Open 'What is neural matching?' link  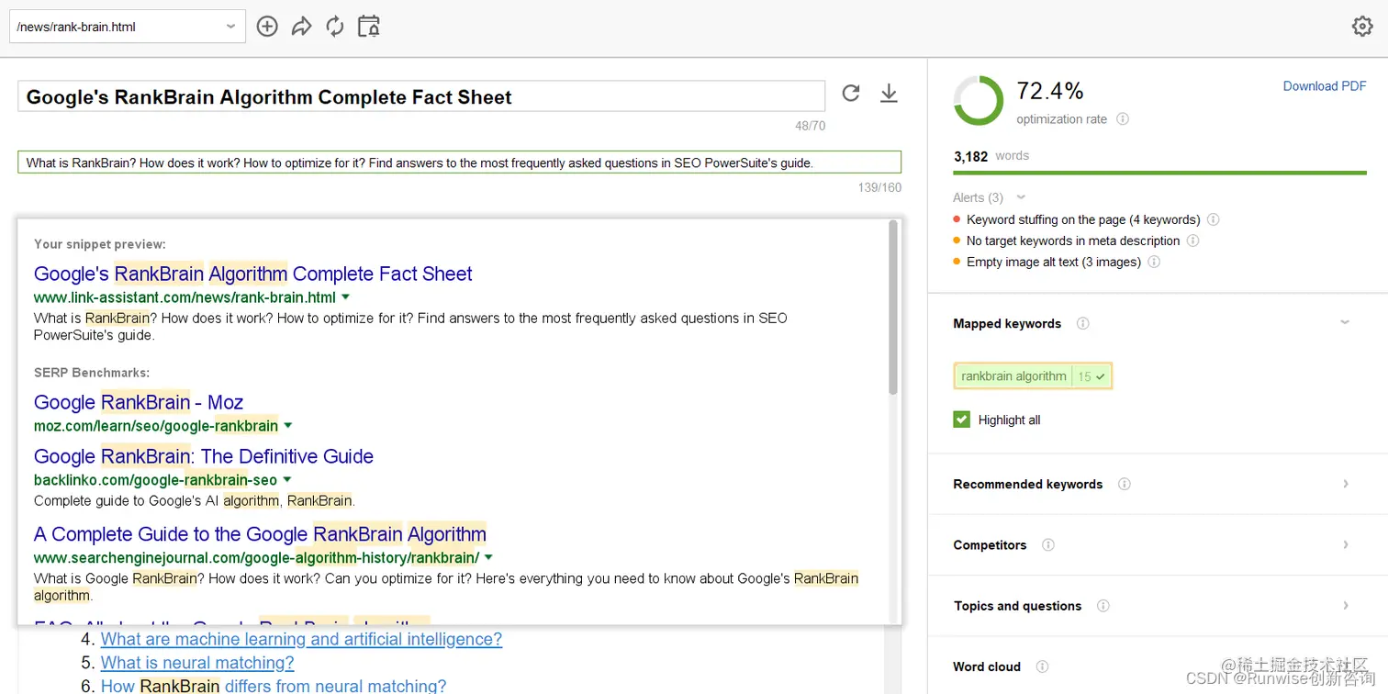point(197,663)
